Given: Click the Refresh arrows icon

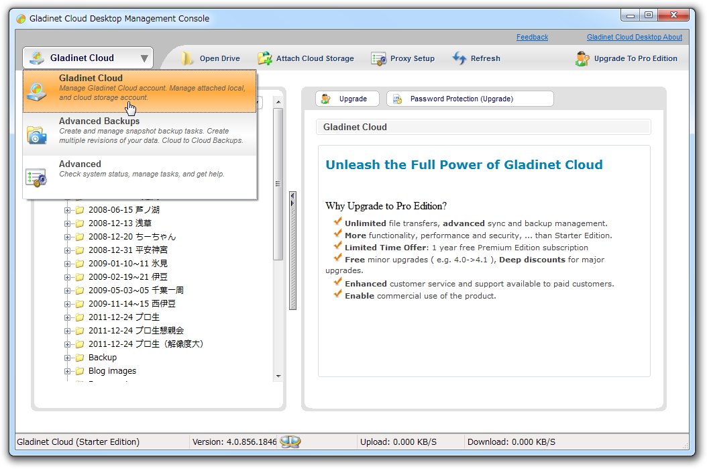Looking at the screenshot, I should click(459, 58).
